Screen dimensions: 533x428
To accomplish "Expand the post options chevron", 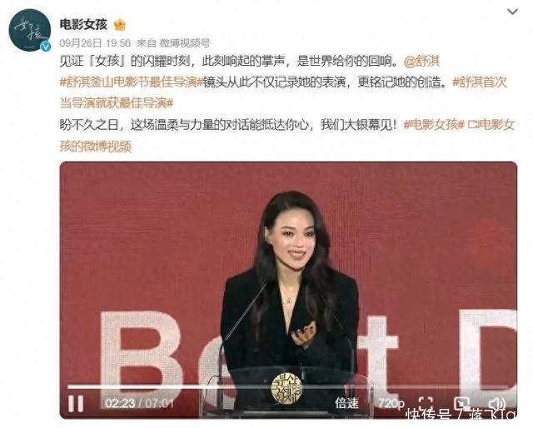I will [x=512, y=12].
